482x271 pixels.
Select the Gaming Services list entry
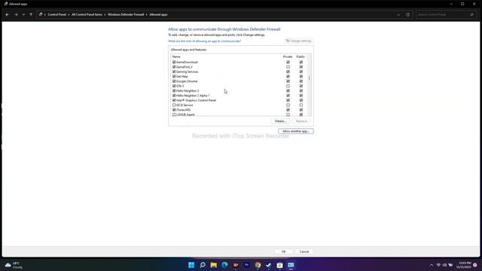[x=239, y=72]
